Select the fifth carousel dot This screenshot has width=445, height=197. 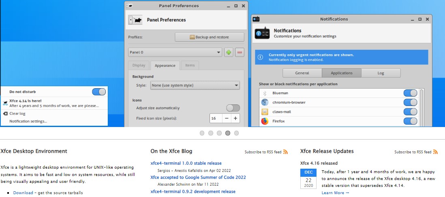[236, 133]
